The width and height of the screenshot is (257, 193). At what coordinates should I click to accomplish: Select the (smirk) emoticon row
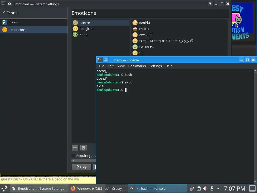click(179, 23)
